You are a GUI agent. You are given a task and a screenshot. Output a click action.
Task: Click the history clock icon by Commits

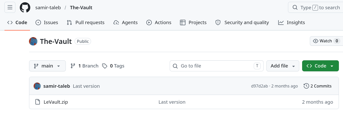tap(306, 86)
